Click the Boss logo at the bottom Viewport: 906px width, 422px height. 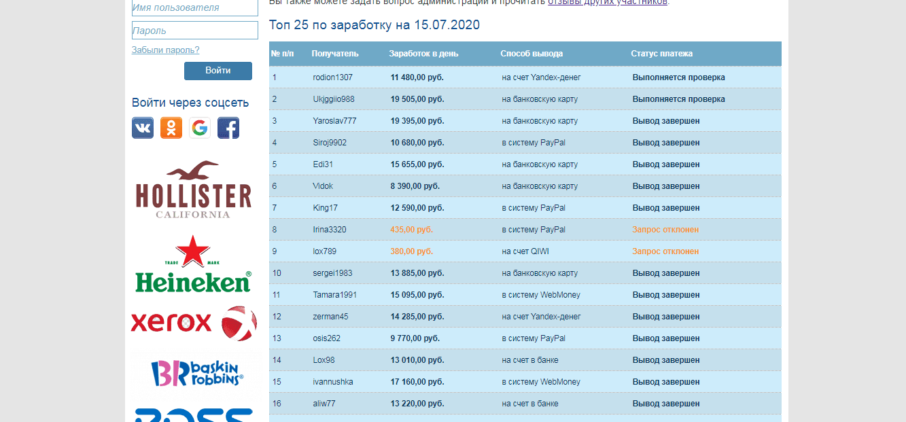(193, 415)
